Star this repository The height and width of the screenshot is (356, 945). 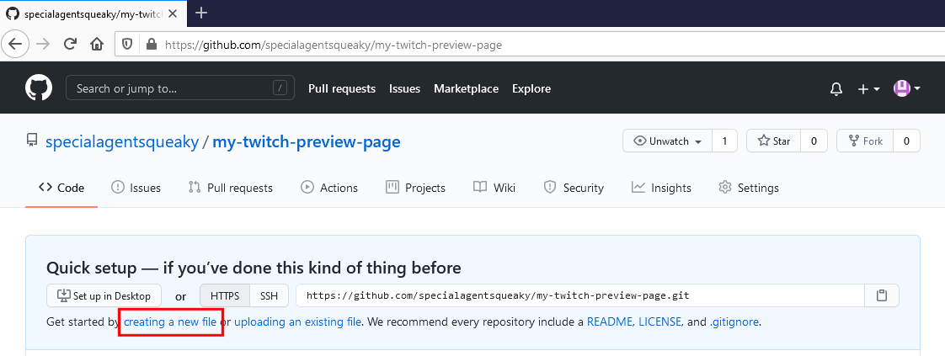click(x=774, y=141)
